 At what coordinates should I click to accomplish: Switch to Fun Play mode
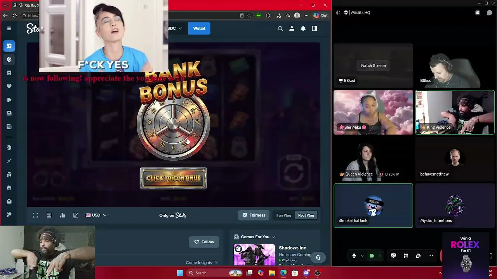[x=284, y=215]
